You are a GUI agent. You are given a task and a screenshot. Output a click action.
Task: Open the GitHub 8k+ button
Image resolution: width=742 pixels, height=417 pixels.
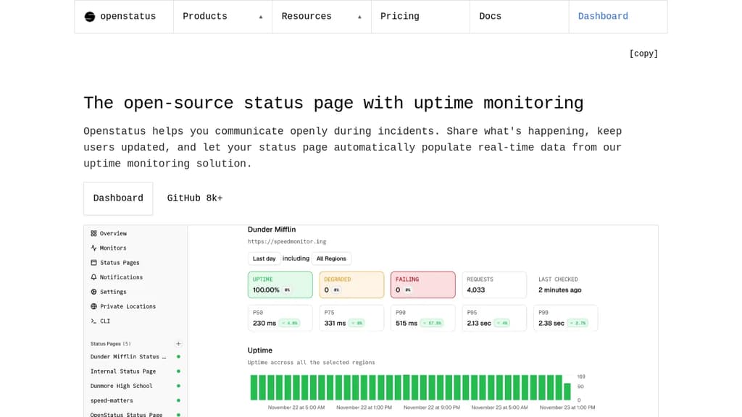(x=194, y=198)
